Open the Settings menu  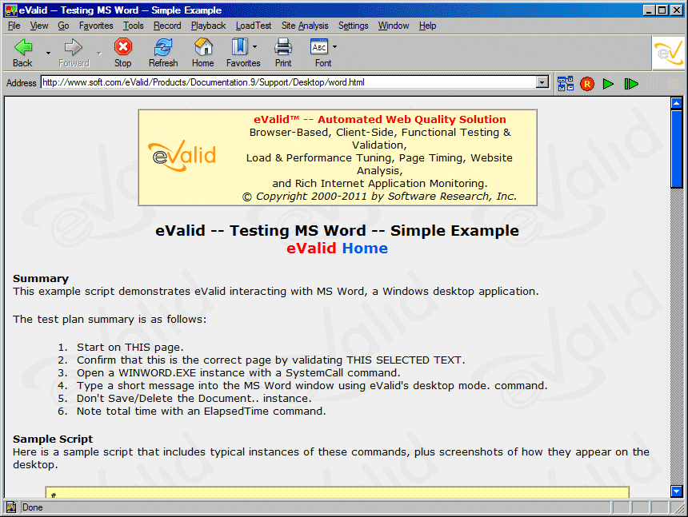click(354, 26)
